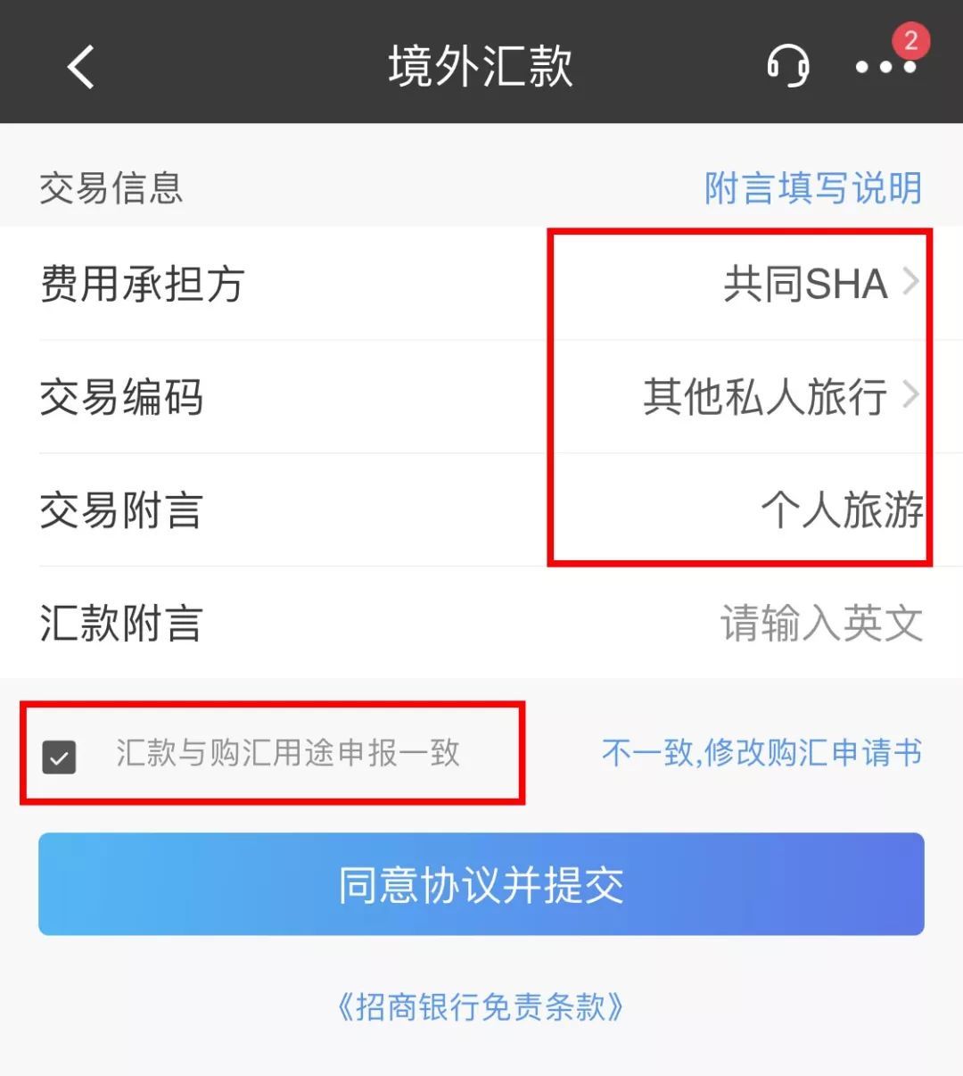Viewport: 963px width, 1076px height.
Task: Tap the 交易信息 section header
Action: point(111,188)
